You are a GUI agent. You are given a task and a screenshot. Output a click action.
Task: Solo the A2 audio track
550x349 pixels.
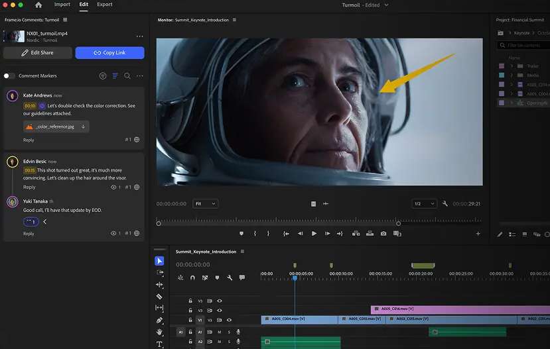[229, 342]
